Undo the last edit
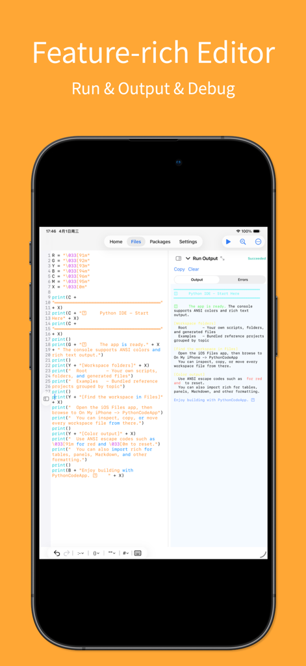This screenshot has height=666, width=306. [57, 553]
